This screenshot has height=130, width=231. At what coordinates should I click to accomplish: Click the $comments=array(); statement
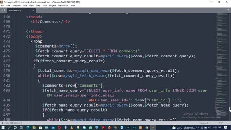[56, 46]
